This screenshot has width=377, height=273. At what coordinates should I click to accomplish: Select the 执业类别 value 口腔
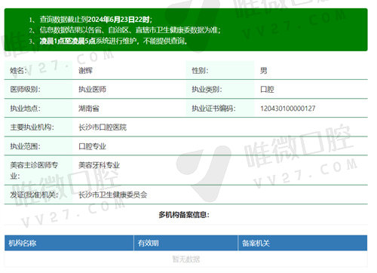pos(267,89)
